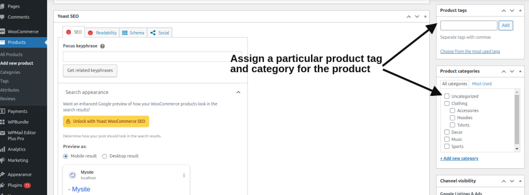The height and width of the screenshot is (195, 529).
Task: Move Product tags panel up
Action: click(x=504, y=10)
